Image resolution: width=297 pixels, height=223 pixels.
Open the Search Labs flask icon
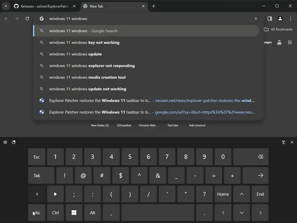(279, 42)
